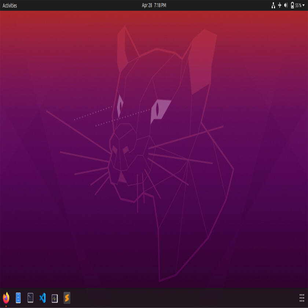
Task: Launch Visual Studio Code
Action: click(43, 297)
